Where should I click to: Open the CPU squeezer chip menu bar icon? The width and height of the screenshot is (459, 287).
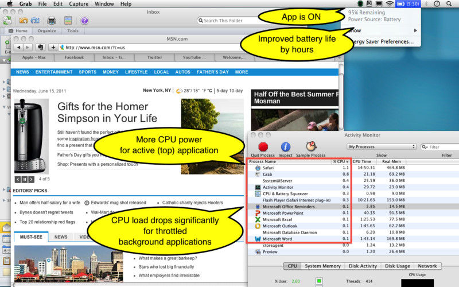[360, 4]
